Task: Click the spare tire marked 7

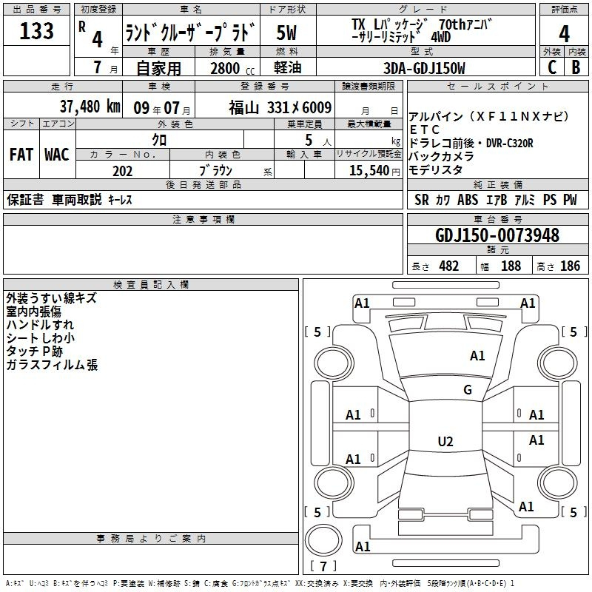Action: [323, 540]
